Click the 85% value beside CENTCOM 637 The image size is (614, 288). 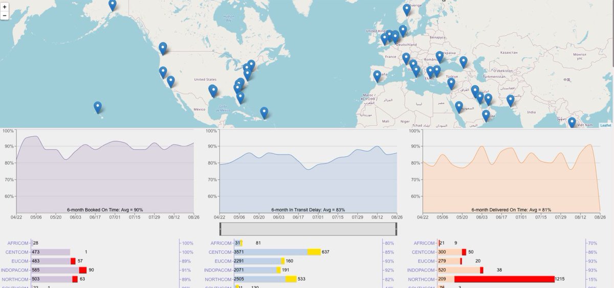tap(390, 252)
